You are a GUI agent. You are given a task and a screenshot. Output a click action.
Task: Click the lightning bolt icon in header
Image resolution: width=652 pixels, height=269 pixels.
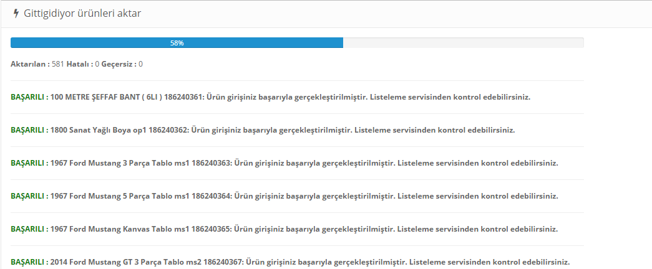pyautogui.click(x=16, y=13)
